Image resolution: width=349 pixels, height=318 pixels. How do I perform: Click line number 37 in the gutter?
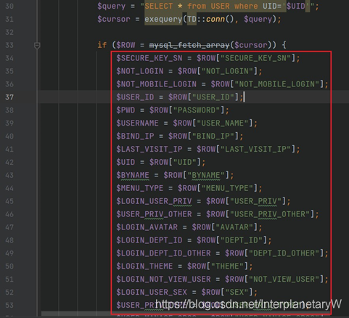click(9, 97)
